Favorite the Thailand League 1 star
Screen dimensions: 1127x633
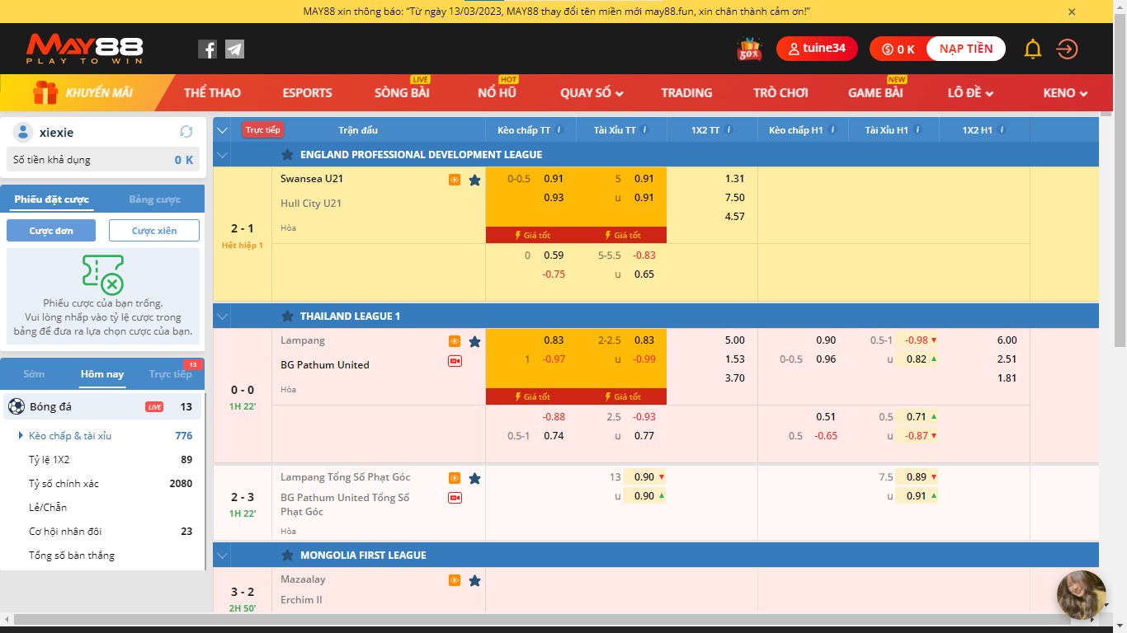point(287,316)
